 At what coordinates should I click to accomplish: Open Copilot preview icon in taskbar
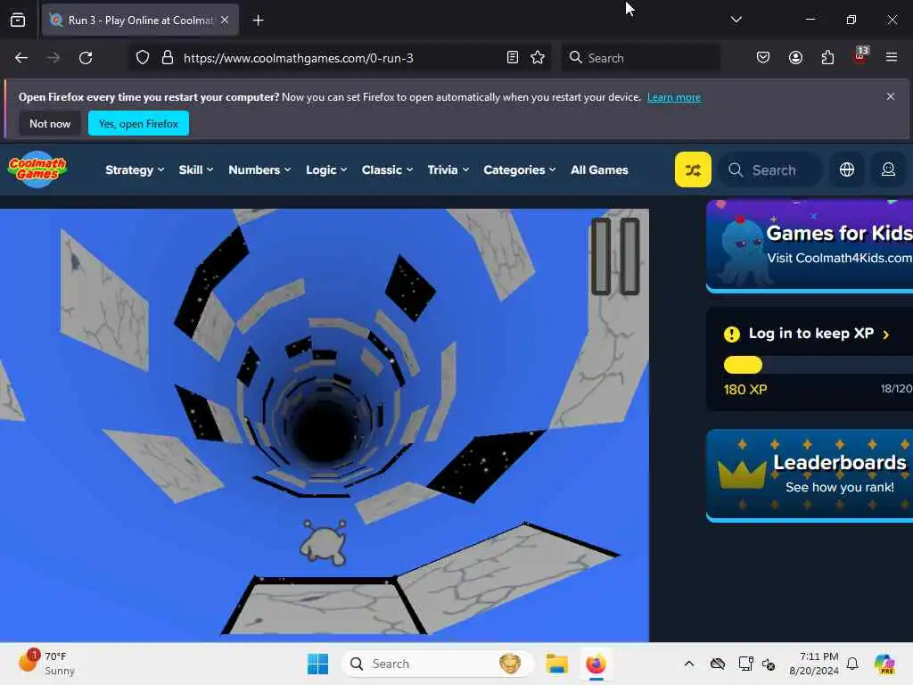pos(884,664)
